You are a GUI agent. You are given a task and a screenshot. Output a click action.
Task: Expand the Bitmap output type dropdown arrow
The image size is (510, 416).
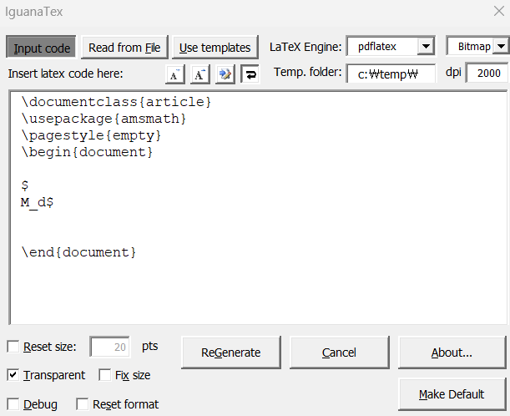pyautogui.click(x=501, y=47)
